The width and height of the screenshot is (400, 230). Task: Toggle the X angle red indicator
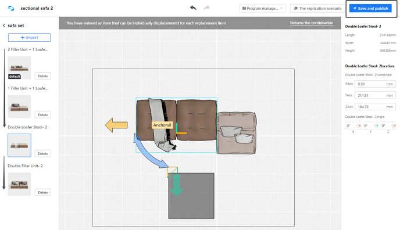358,125
